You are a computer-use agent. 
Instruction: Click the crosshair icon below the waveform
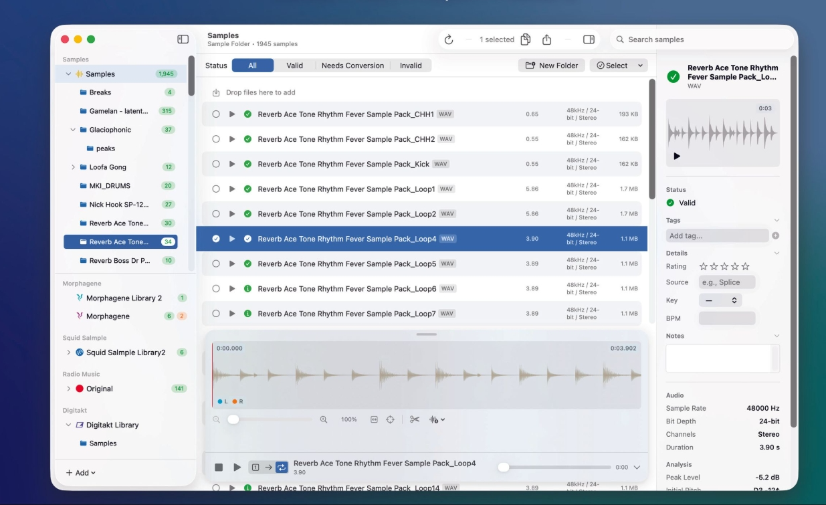[391, 419]
